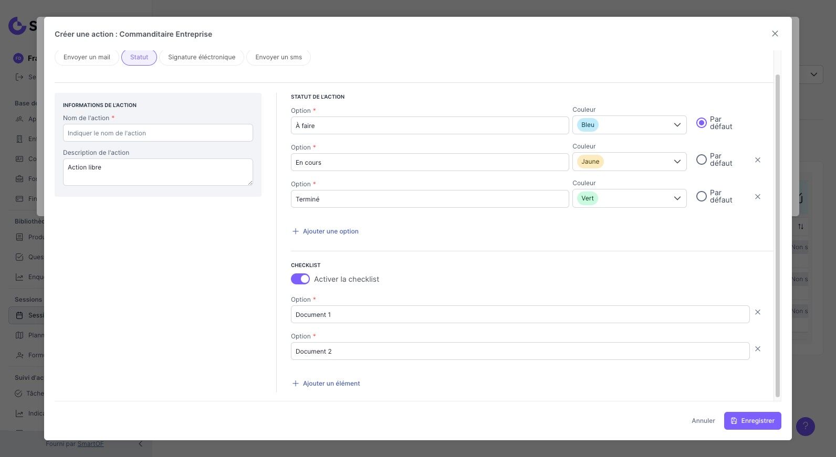The image size is (836, 457).
Task: Switch to the 'Envoyer un mail' tab
Action: pyautogui.click(x=87, y=57)
